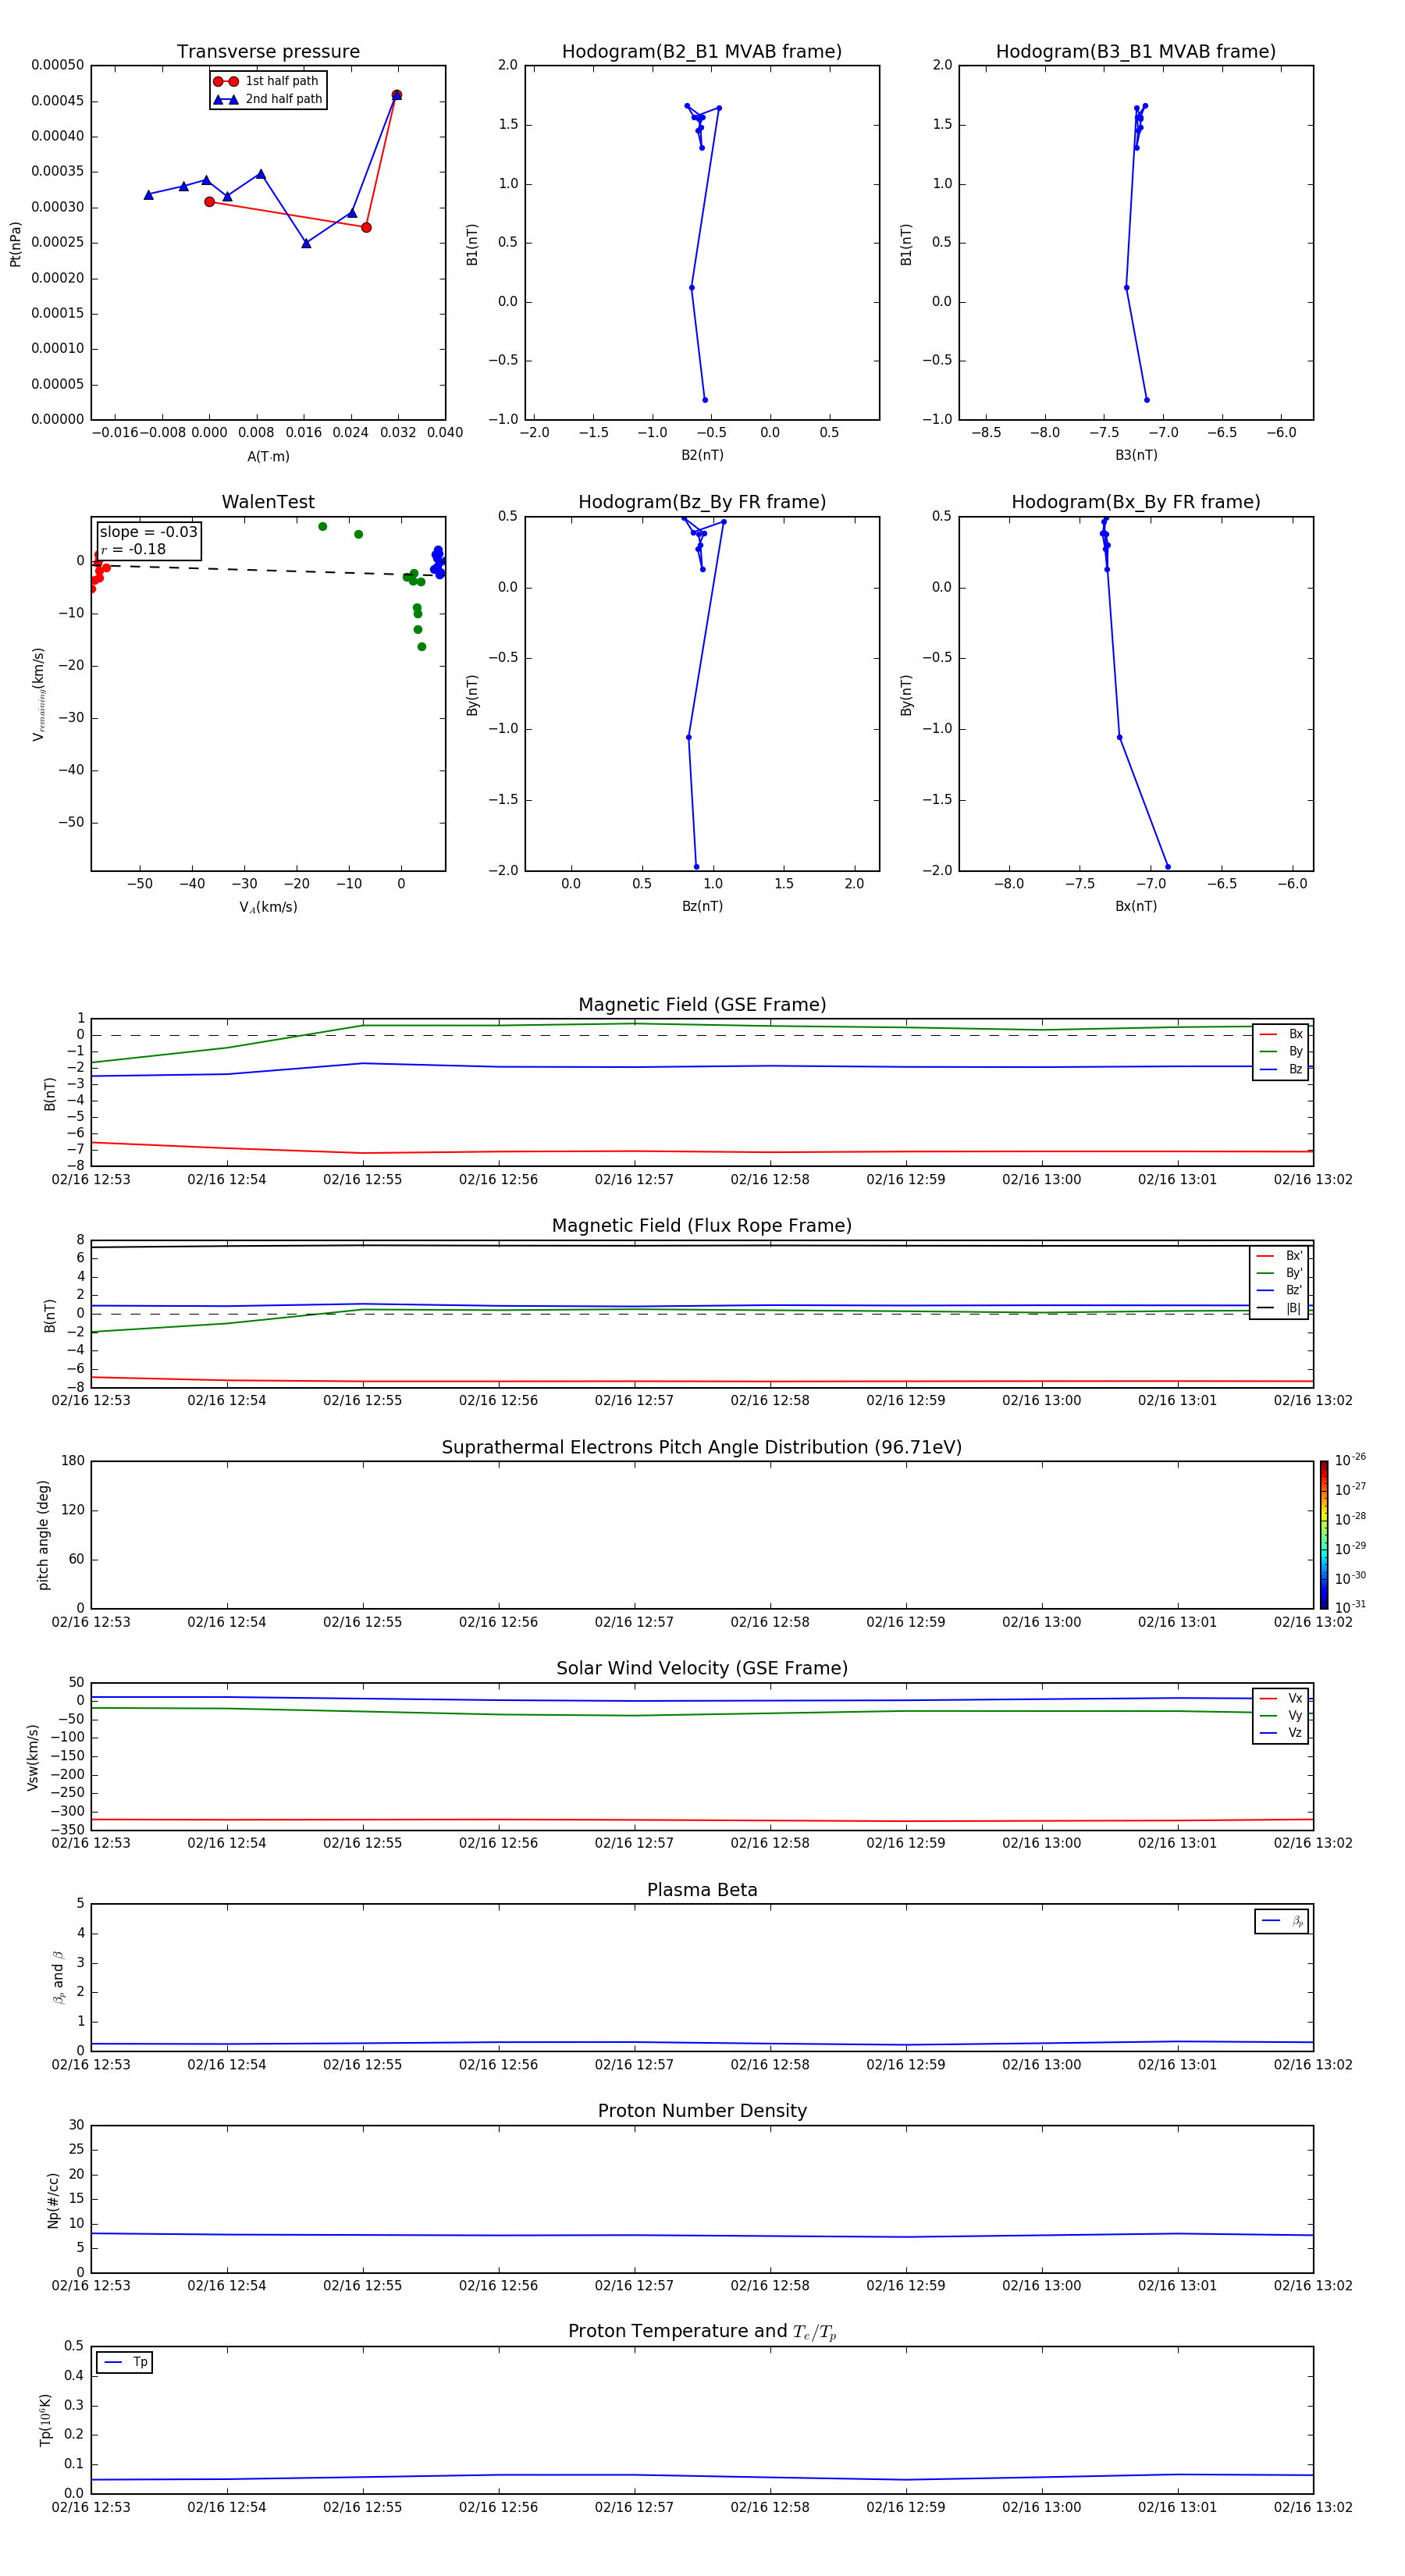Click the 'βp and β' y-axis label
This screenshot has width=1405, height=2576.
tap(58, 1977)
